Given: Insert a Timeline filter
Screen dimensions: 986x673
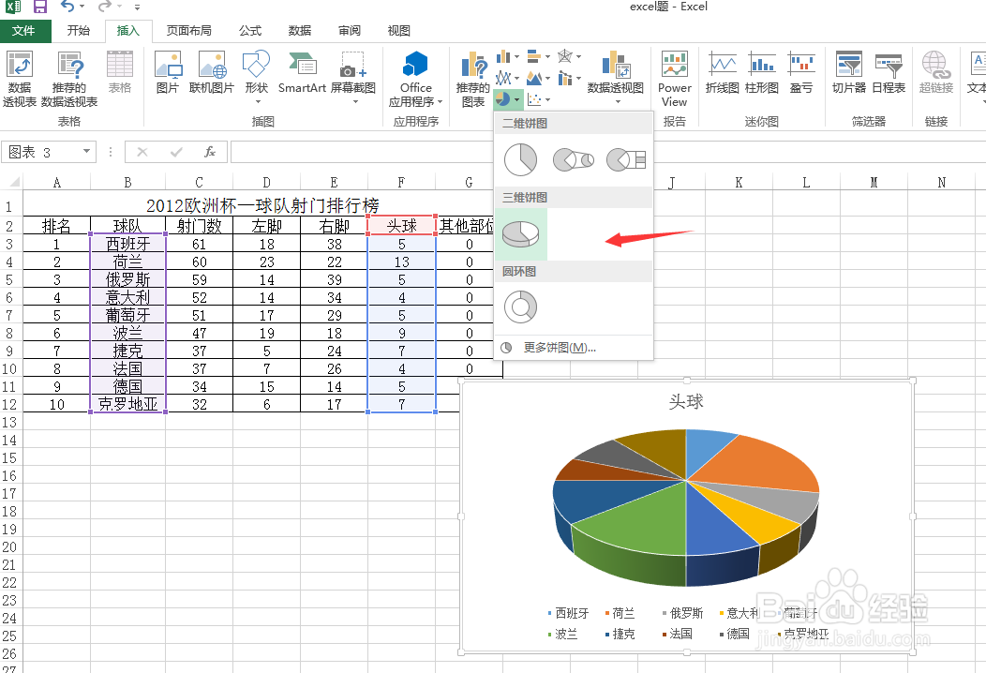Looking at the screenshot, I should coord(889,72).
